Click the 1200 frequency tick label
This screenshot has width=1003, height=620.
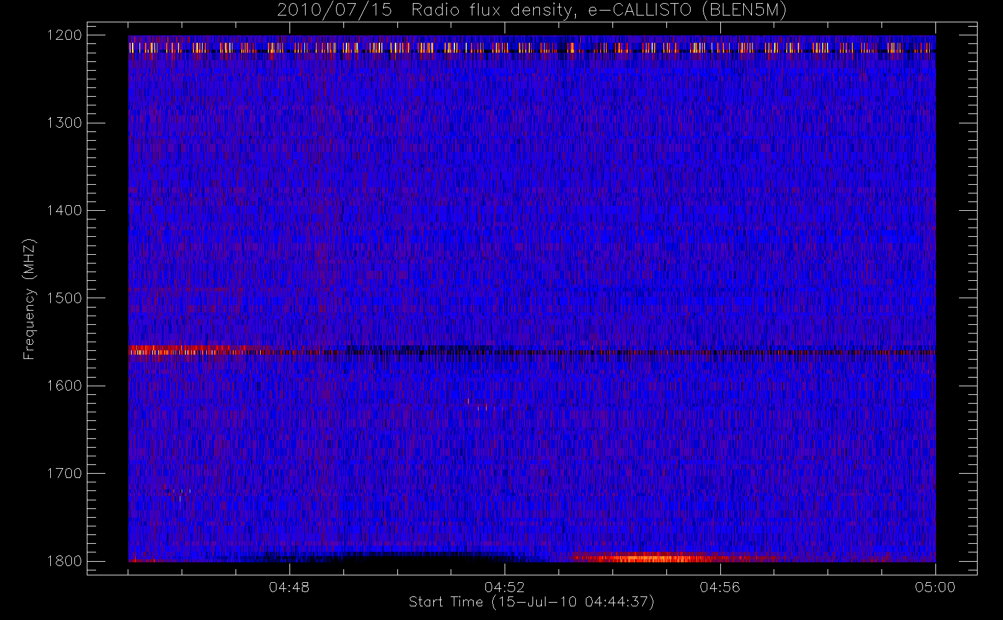(x=64, y=35)
